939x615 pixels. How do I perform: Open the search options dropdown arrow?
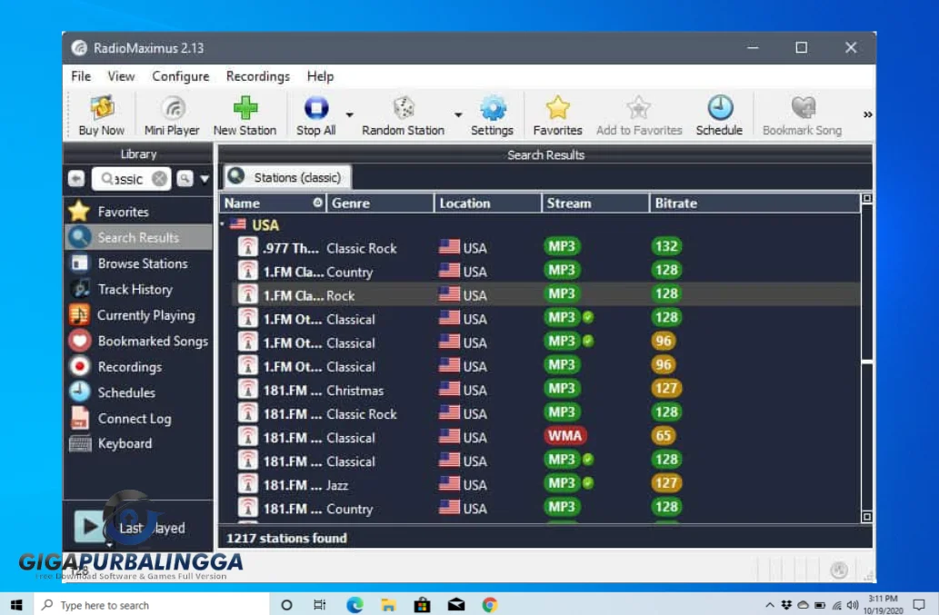point(205,179)
